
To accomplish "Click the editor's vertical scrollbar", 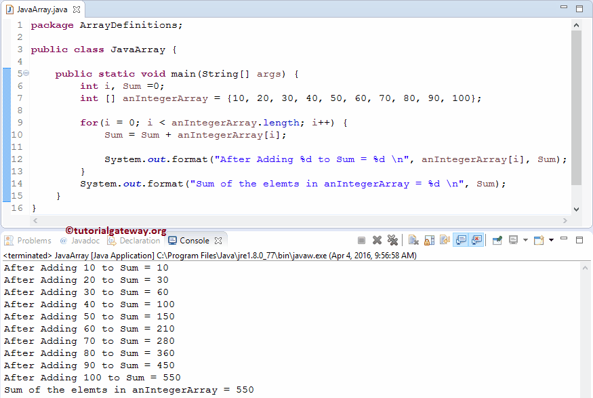I will 577,102.
